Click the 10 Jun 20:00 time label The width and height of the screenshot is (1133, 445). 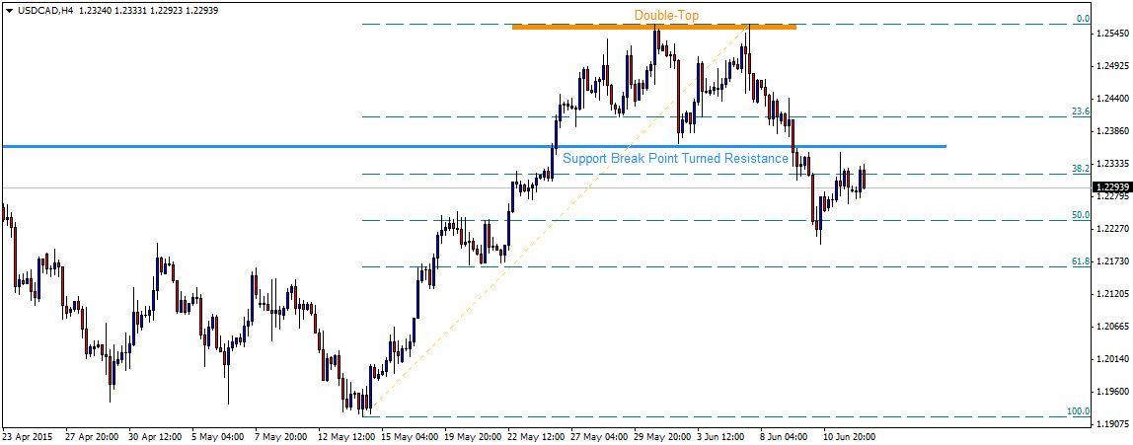tap(851, 437)
